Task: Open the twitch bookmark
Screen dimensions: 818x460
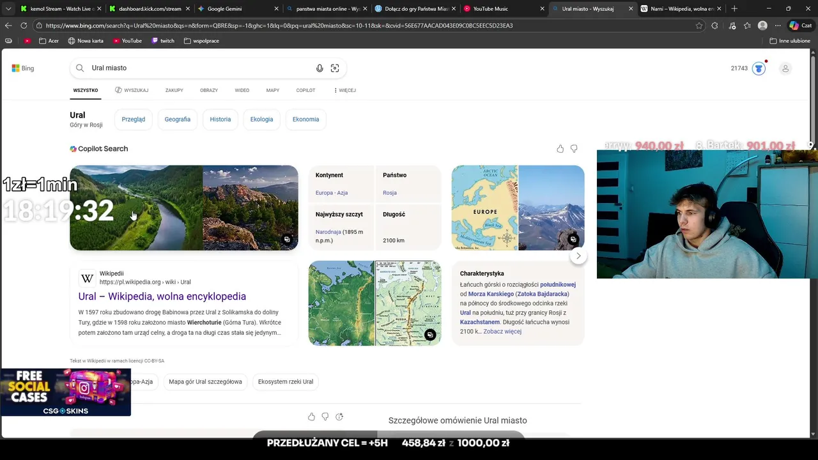Action: [163, 41]
